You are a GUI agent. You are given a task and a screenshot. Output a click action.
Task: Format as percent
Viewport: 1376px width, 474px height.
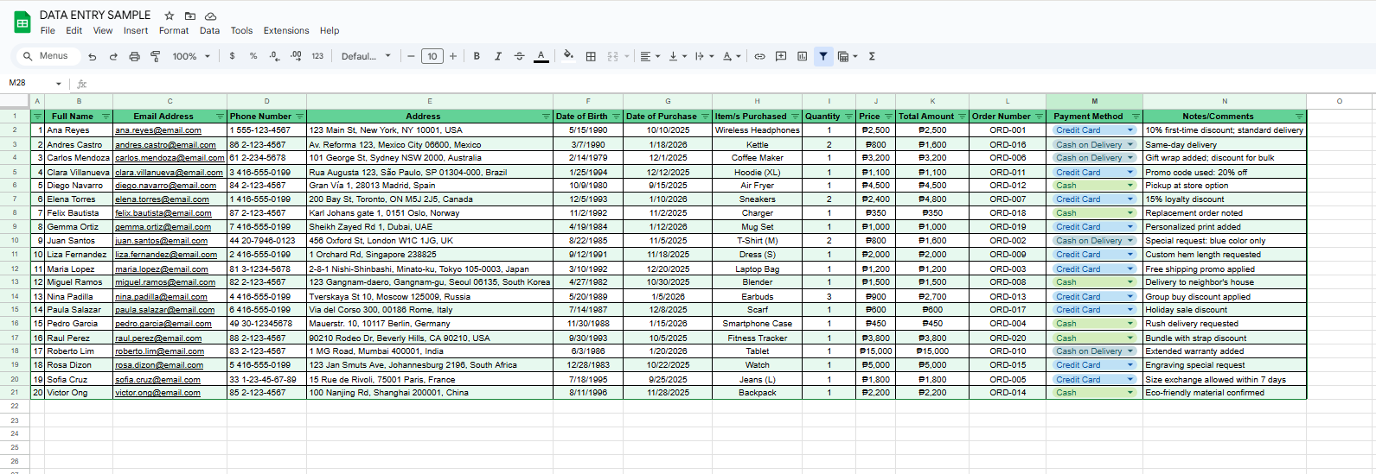coord(253,56)
